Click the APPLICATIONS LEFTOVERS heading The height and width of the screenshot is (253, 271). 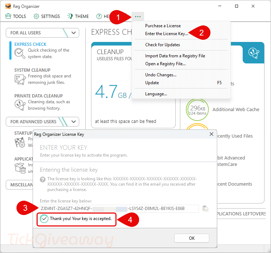(x=241, y=214)
